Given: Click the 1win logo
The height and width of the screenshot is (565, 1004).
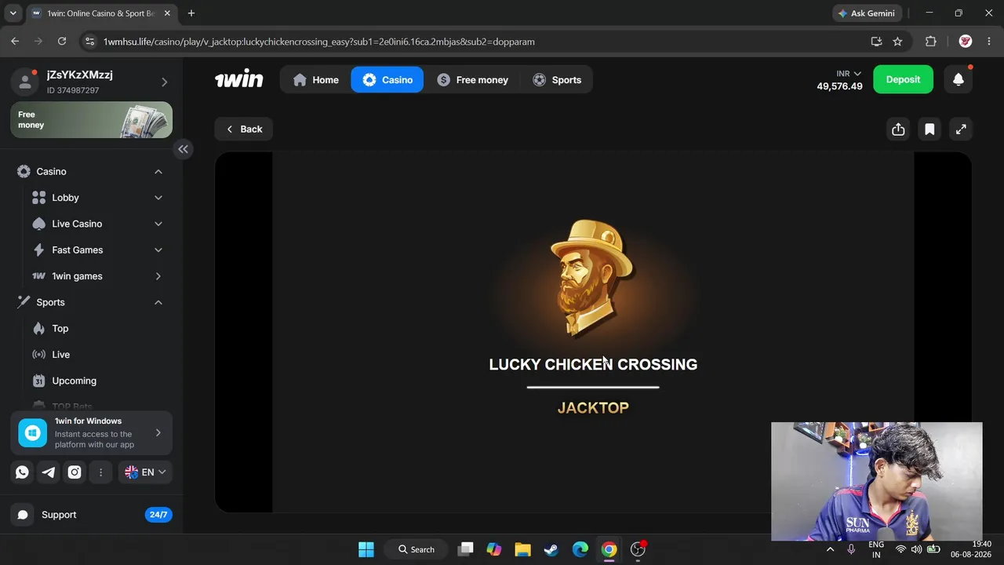Looking at the screenshot, I should [x=239, y=79].
